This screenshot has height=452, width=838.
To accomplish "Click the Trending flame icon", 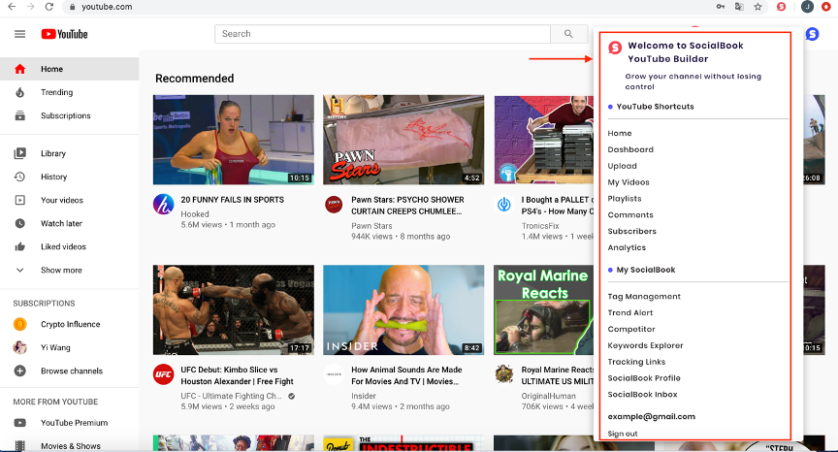I will click(19, 92).
